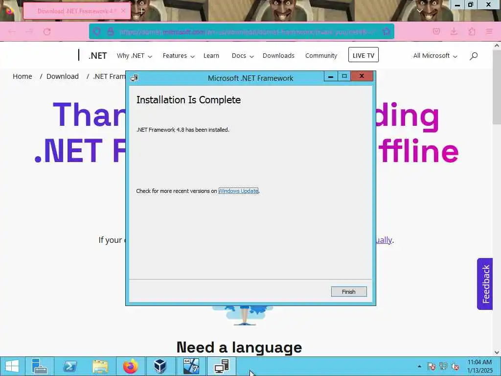501x376 pixels.
Task: Go to Download breadcrumb link
Action: click(62, 76)
